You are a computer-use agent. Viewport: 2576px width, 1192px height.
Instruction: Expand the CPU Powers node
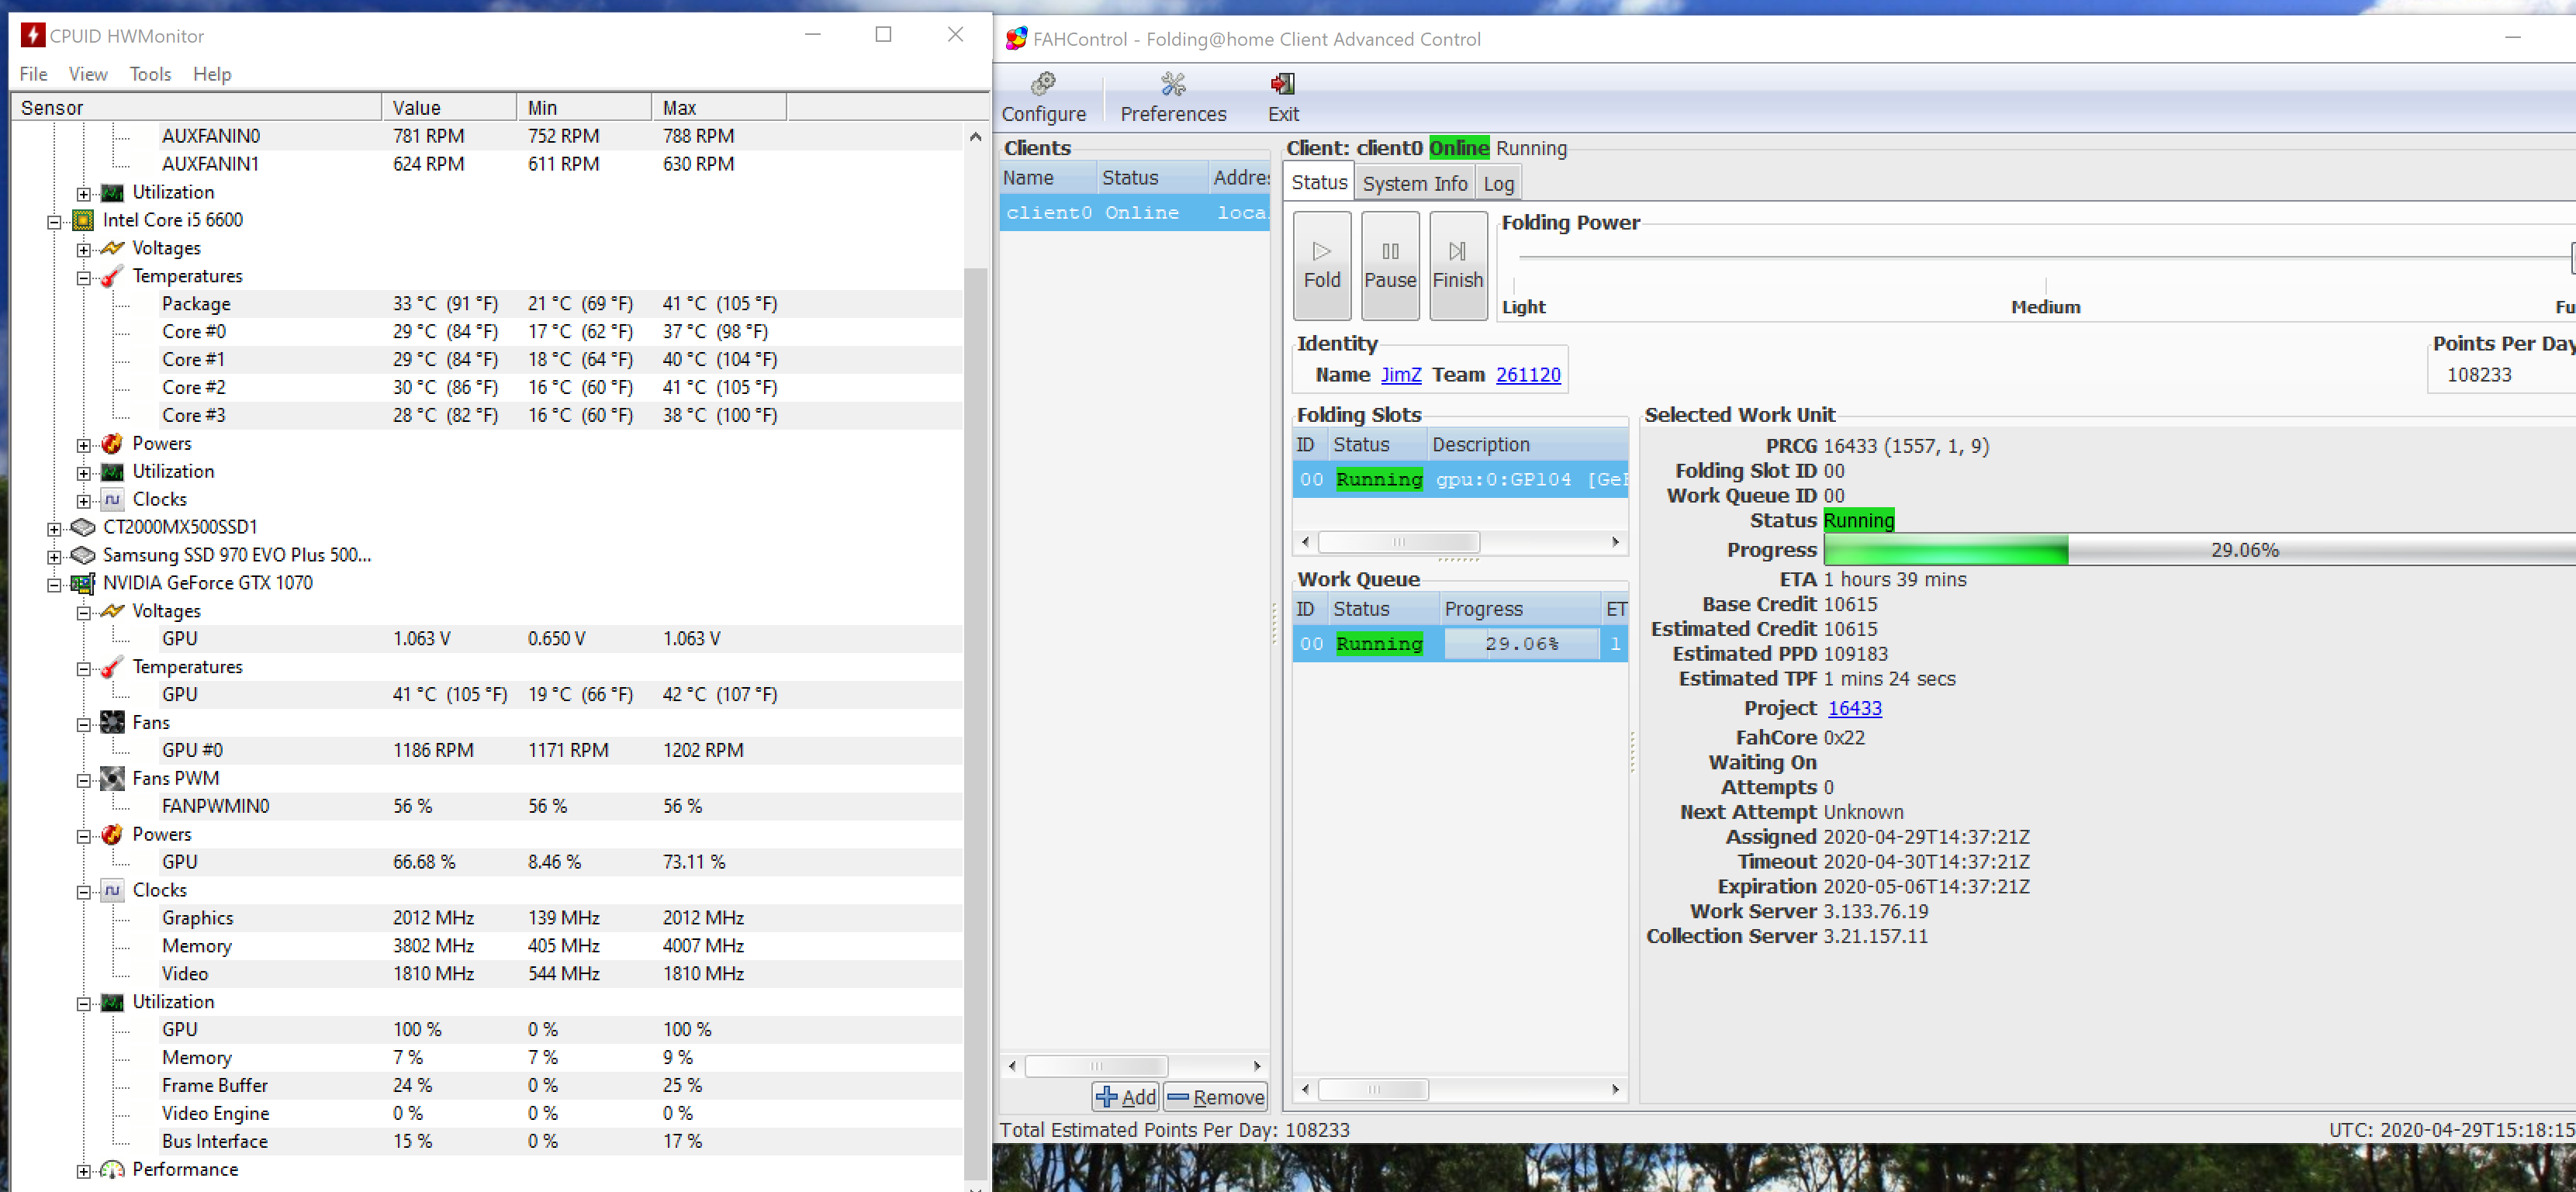pyautogui.click(x=84, y=444)
